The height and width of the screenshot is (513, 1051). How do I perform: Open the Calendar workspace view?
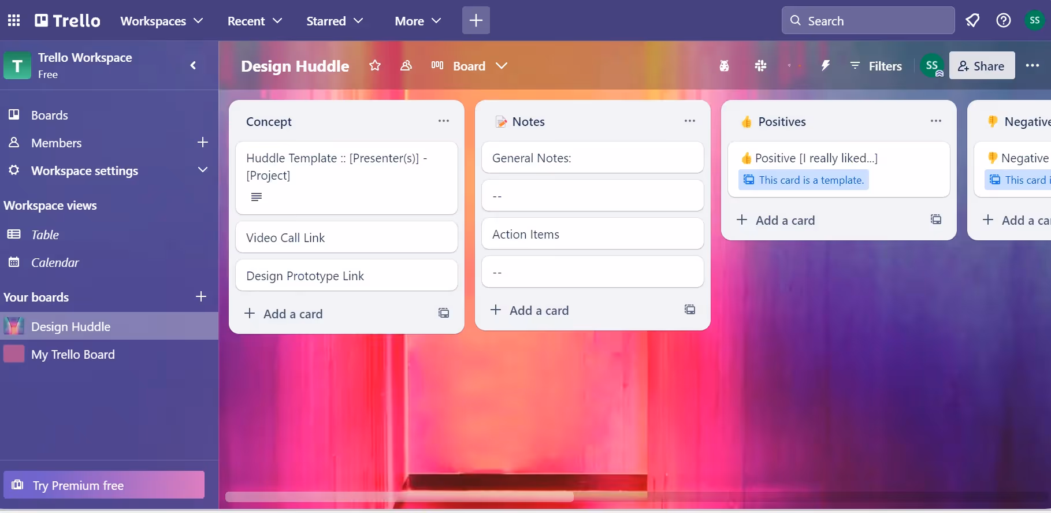point(54,263)
